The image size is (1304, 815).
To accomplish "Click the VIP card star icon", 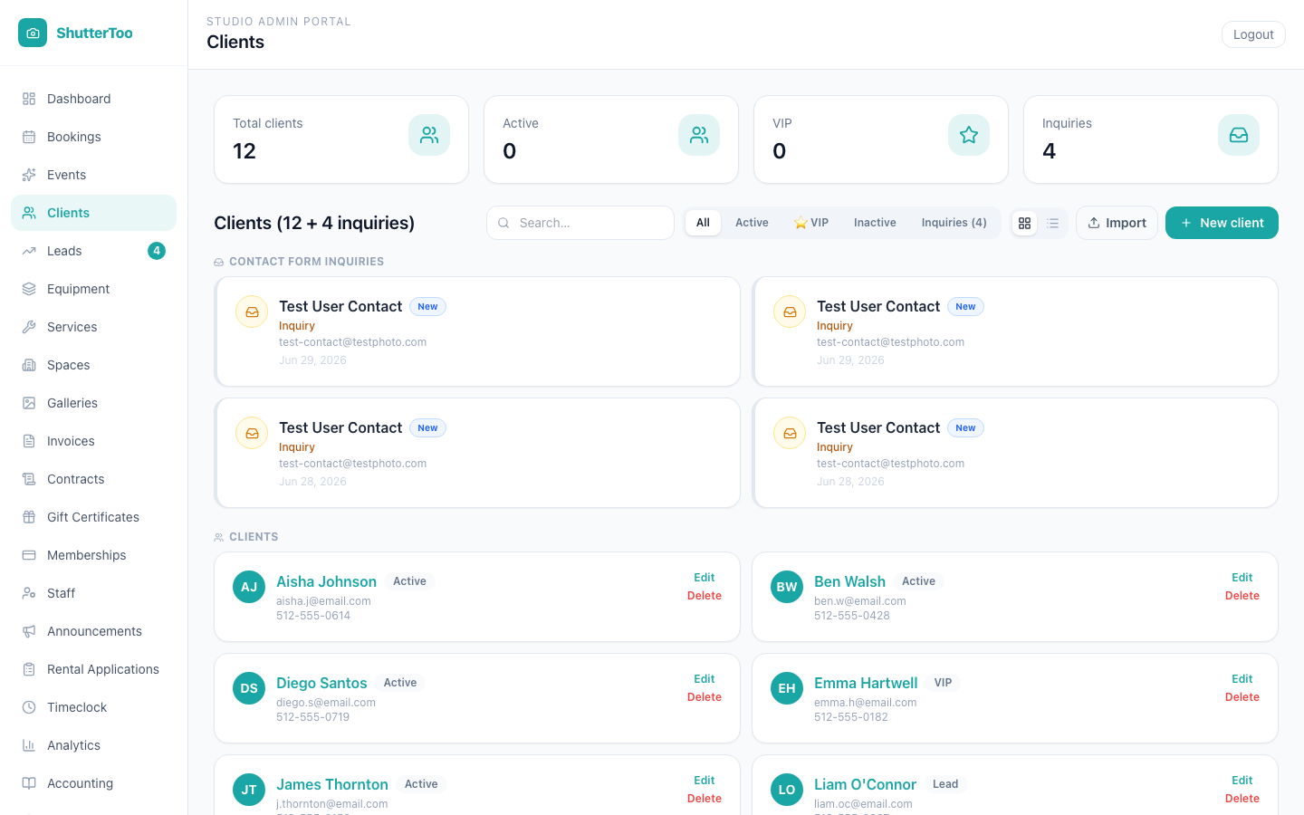I will pyautogui.click(x=969, y=135).
